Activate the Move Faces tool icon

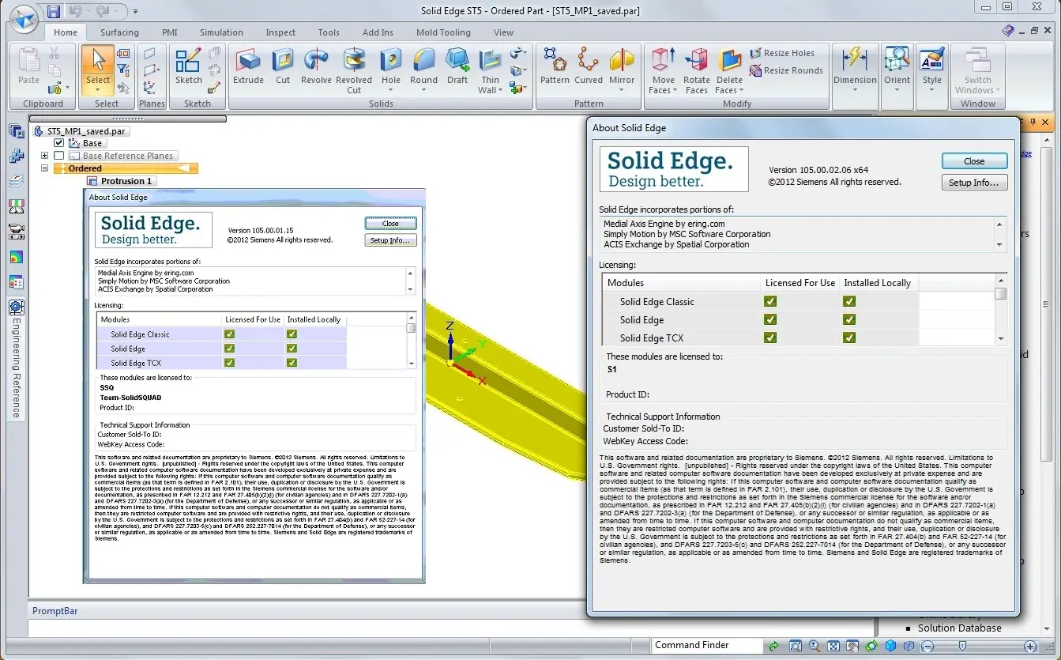click(663, 61)
